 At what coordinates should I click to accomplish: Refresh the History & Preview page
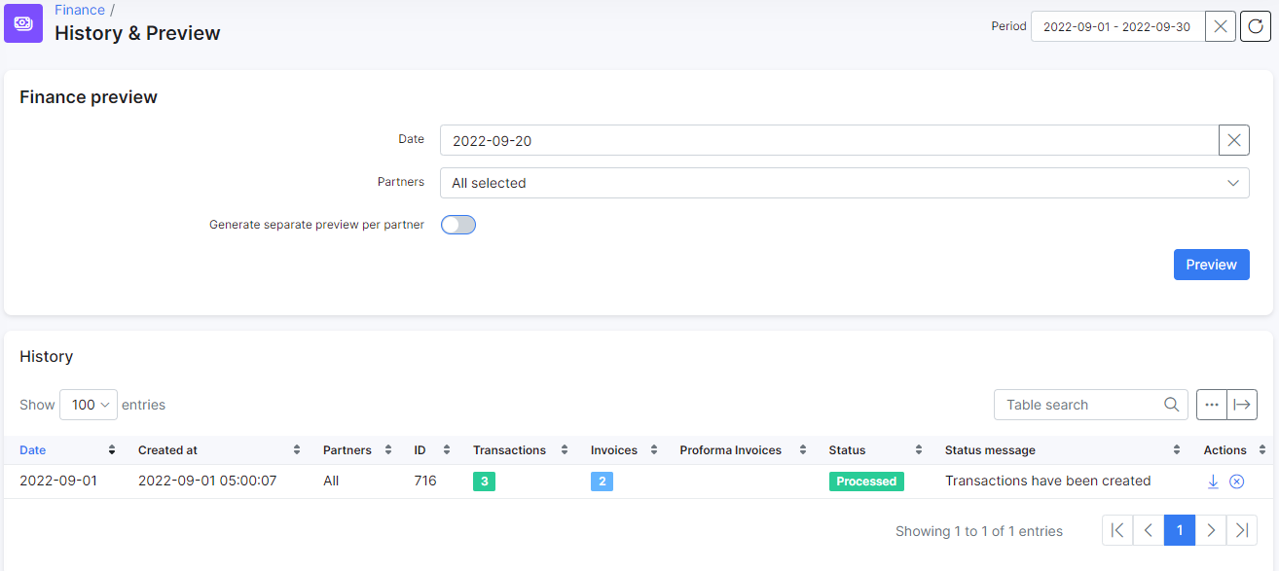(x=1256, y=26)
